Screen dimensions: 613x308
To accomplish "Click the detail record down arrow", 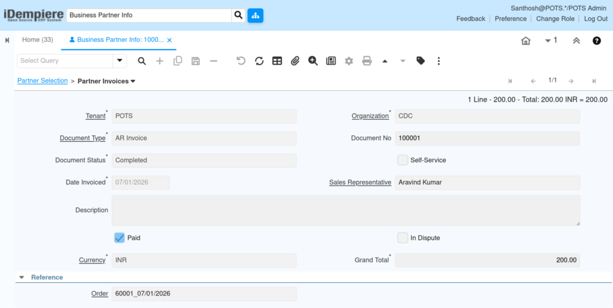I will 403,61.
